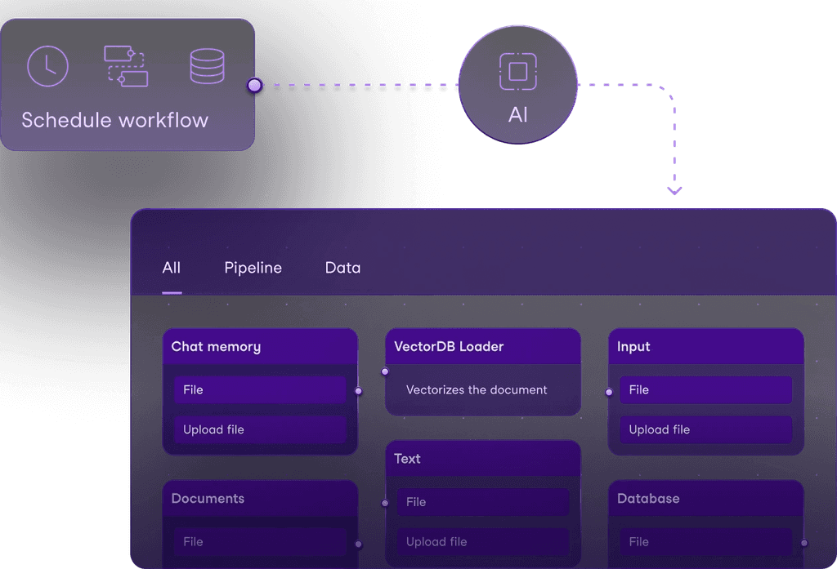The height and width of the screenshot is (569, 837).
Task: Select the All tab
Action: [x=171, y=267]
